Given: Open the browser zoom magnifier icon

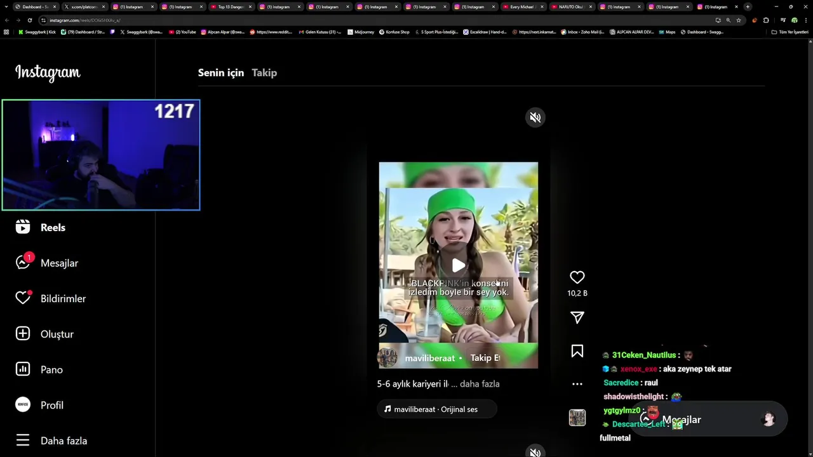Looking at the screenshot, I should [729, 20].
